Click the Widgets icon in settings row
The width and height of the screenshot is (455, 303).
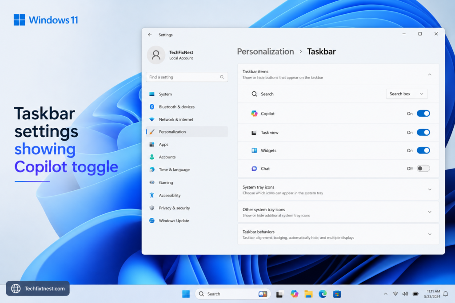click(254, 151)
